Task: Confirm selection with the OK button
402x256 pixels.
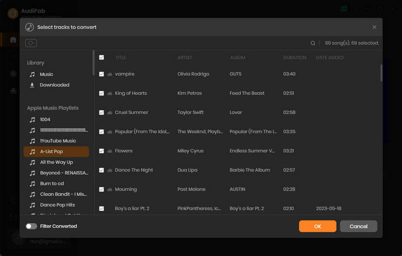Action: click(317, 226)
